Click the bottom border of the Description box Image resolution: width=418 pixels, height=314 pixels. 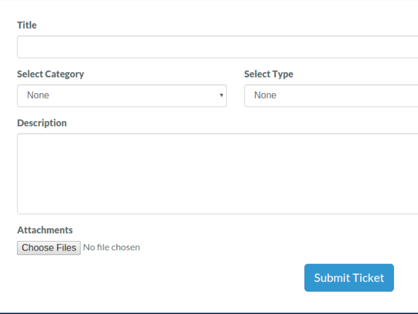(217, 214)
